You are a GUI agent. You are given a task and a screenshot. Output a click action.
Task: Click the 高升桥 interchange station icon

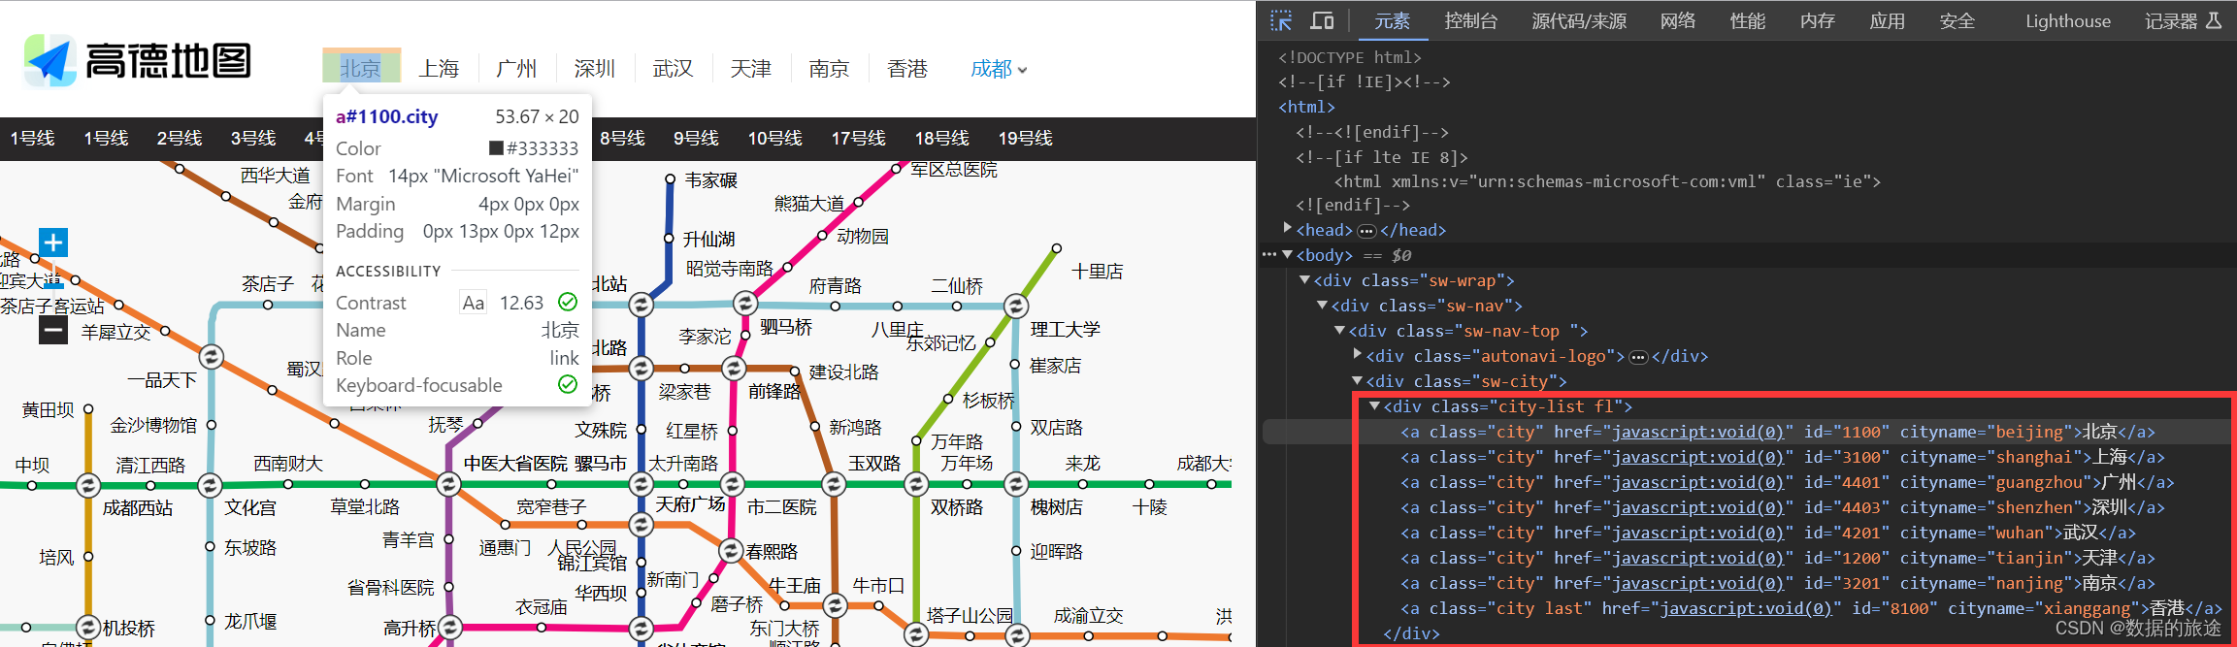point(449,628)
